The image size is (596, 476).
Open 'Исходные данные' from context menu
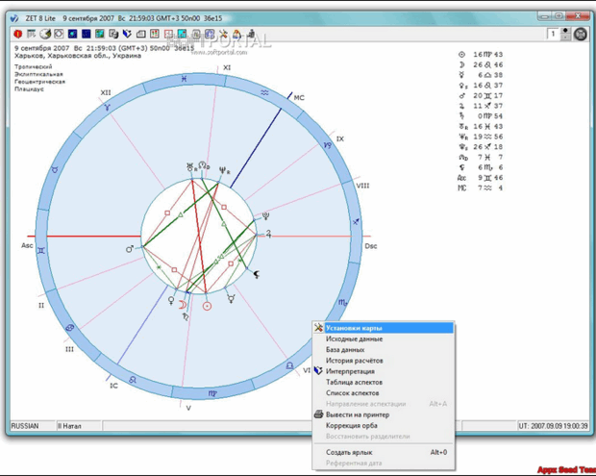[x=354, y=338]
